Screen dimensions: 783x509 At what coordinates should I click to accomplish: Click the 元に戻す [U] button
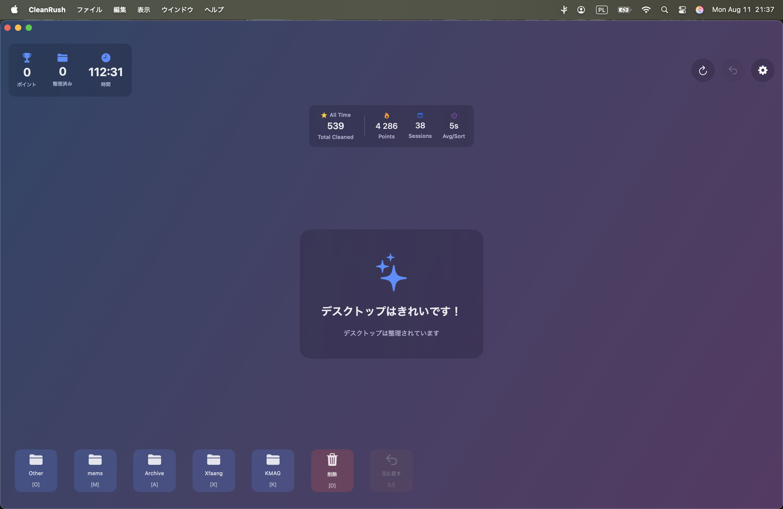coord(391,470)
